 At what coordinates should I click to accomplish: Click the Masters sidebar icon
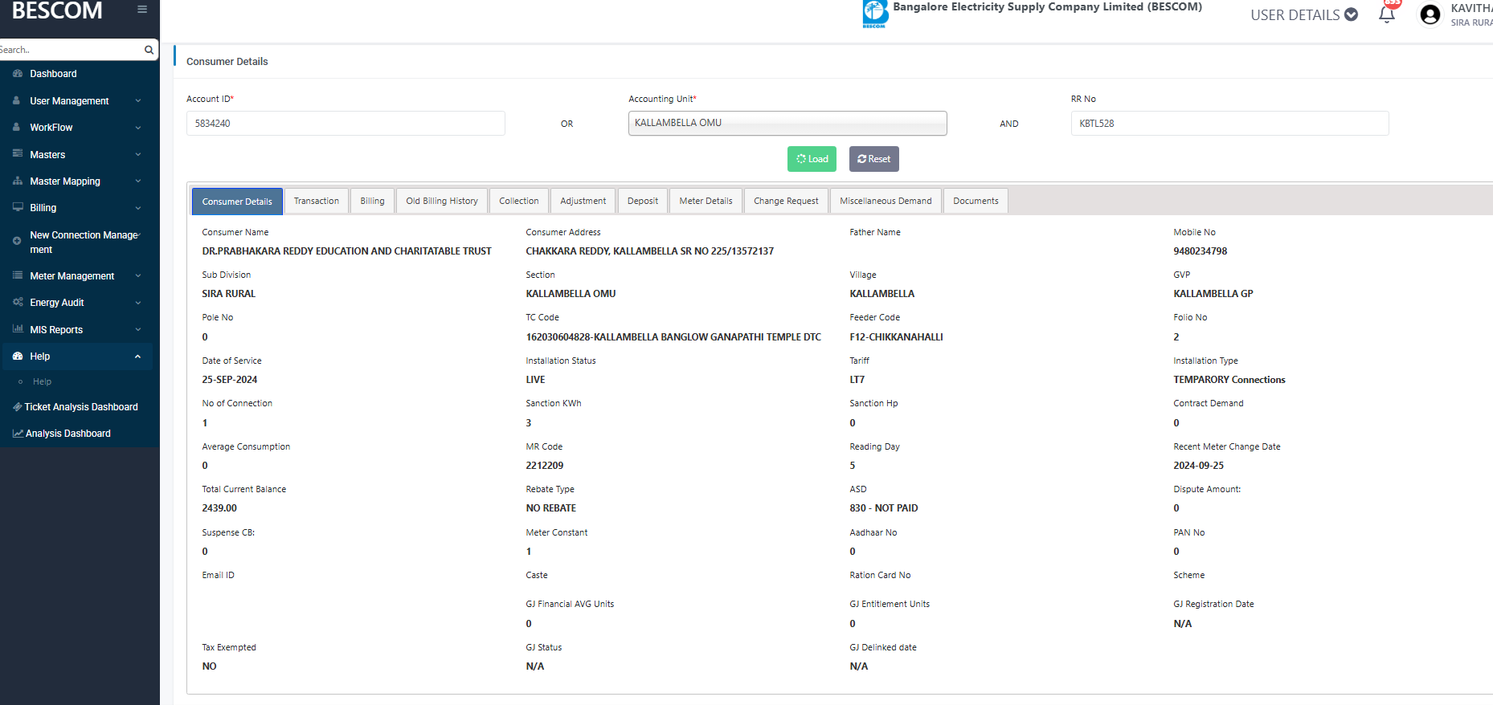18,153
